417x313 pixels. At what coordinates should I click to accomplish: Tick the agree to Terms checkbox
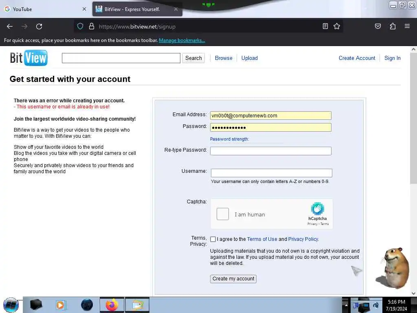[213, 239]
